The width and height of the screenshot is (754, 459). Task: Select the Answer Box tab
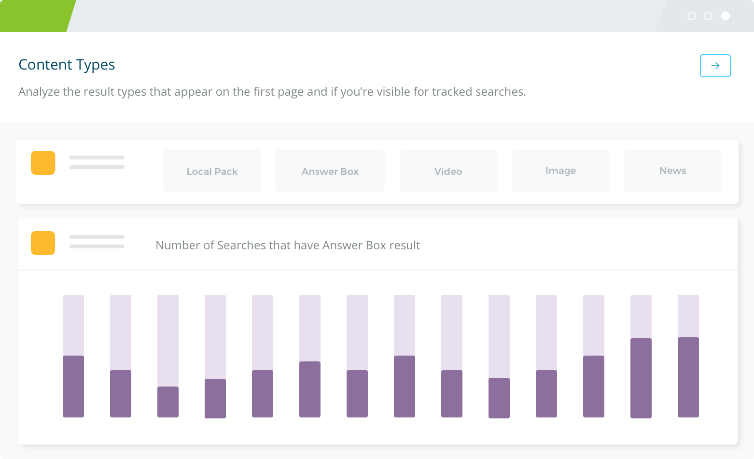(330, 171)
